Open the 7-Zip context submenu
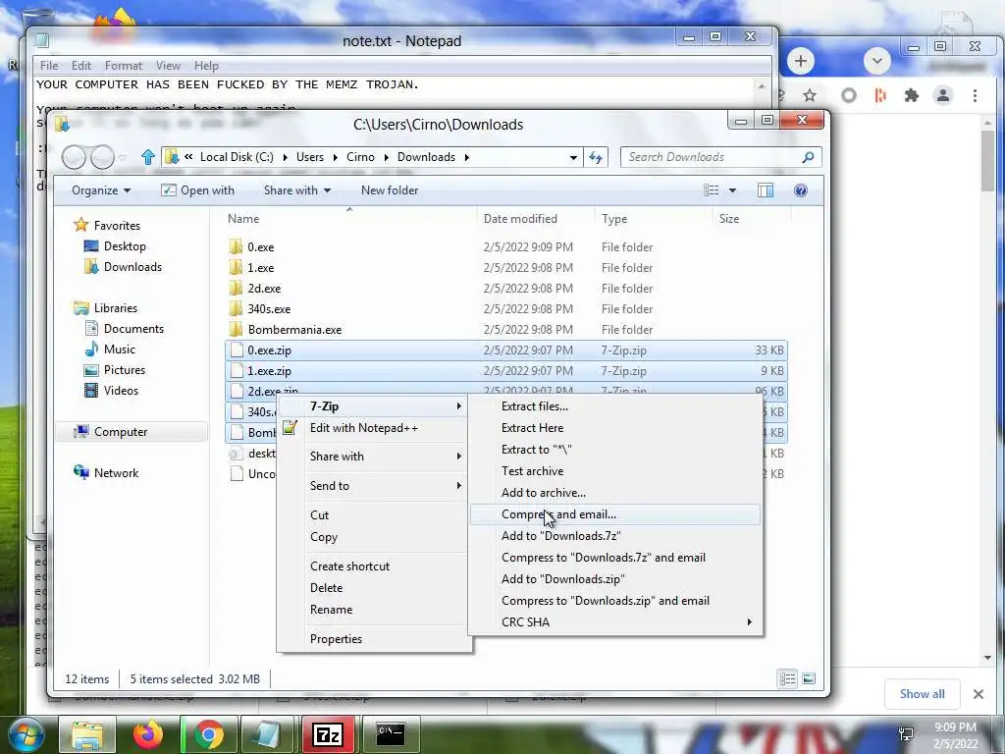The width and height of the screenshot is (1005, 754). pyautogui.click(x=372, y=406)
